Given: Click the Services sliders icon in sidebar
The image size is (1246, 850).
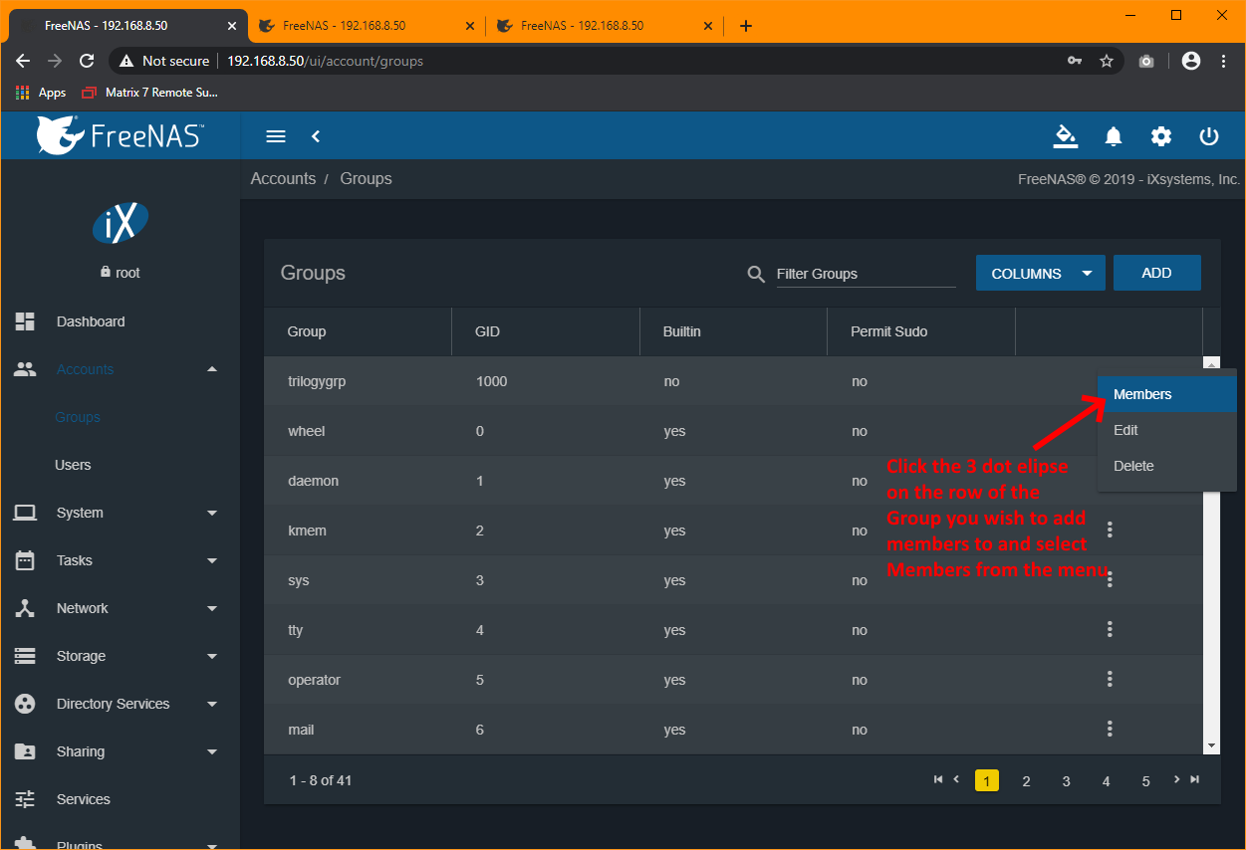Looking at the screenshot, I should point(25,799).
